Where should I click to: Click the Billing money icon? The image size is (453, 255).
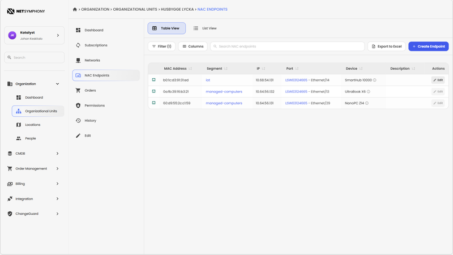point(10,184)
